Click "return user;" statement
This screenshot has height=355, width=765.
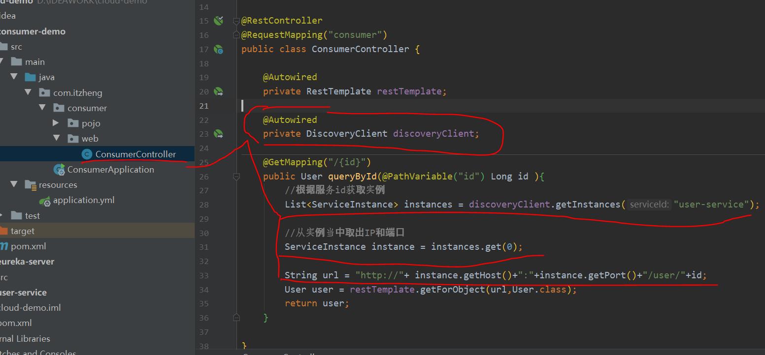pyautogui.click(x=317, y=303)
